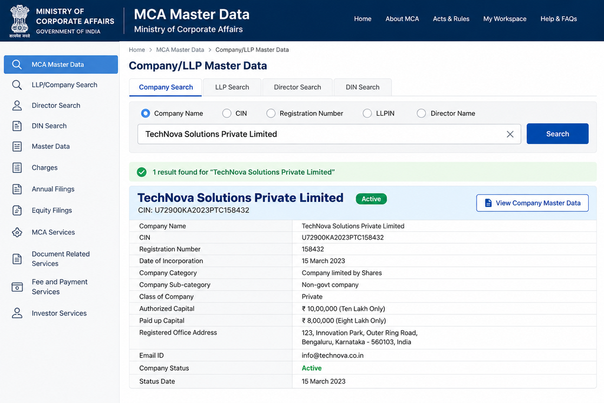
Task: Click the document icon in View Company Master Data
Action: (x=488, y=203)
